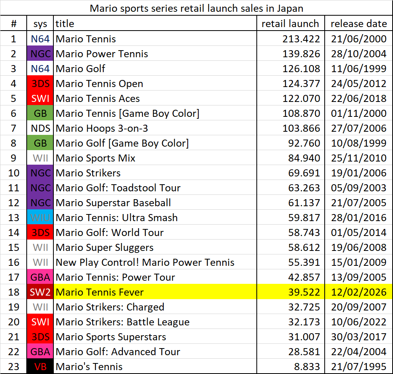The image size is (393, 374).
Task: Click the blue WIU system cell
Action: click(x=40, y=218)
